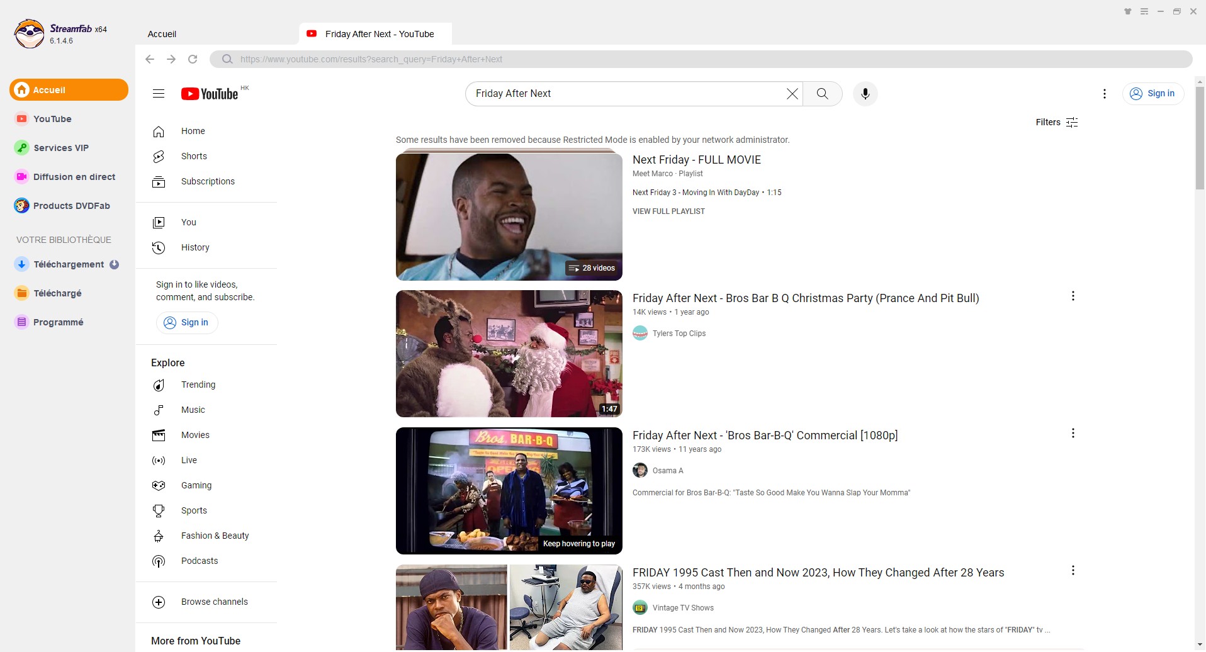Reload the page with refresh icon
The height and width of the screenshot is (652, 1206).
point(193,59)
